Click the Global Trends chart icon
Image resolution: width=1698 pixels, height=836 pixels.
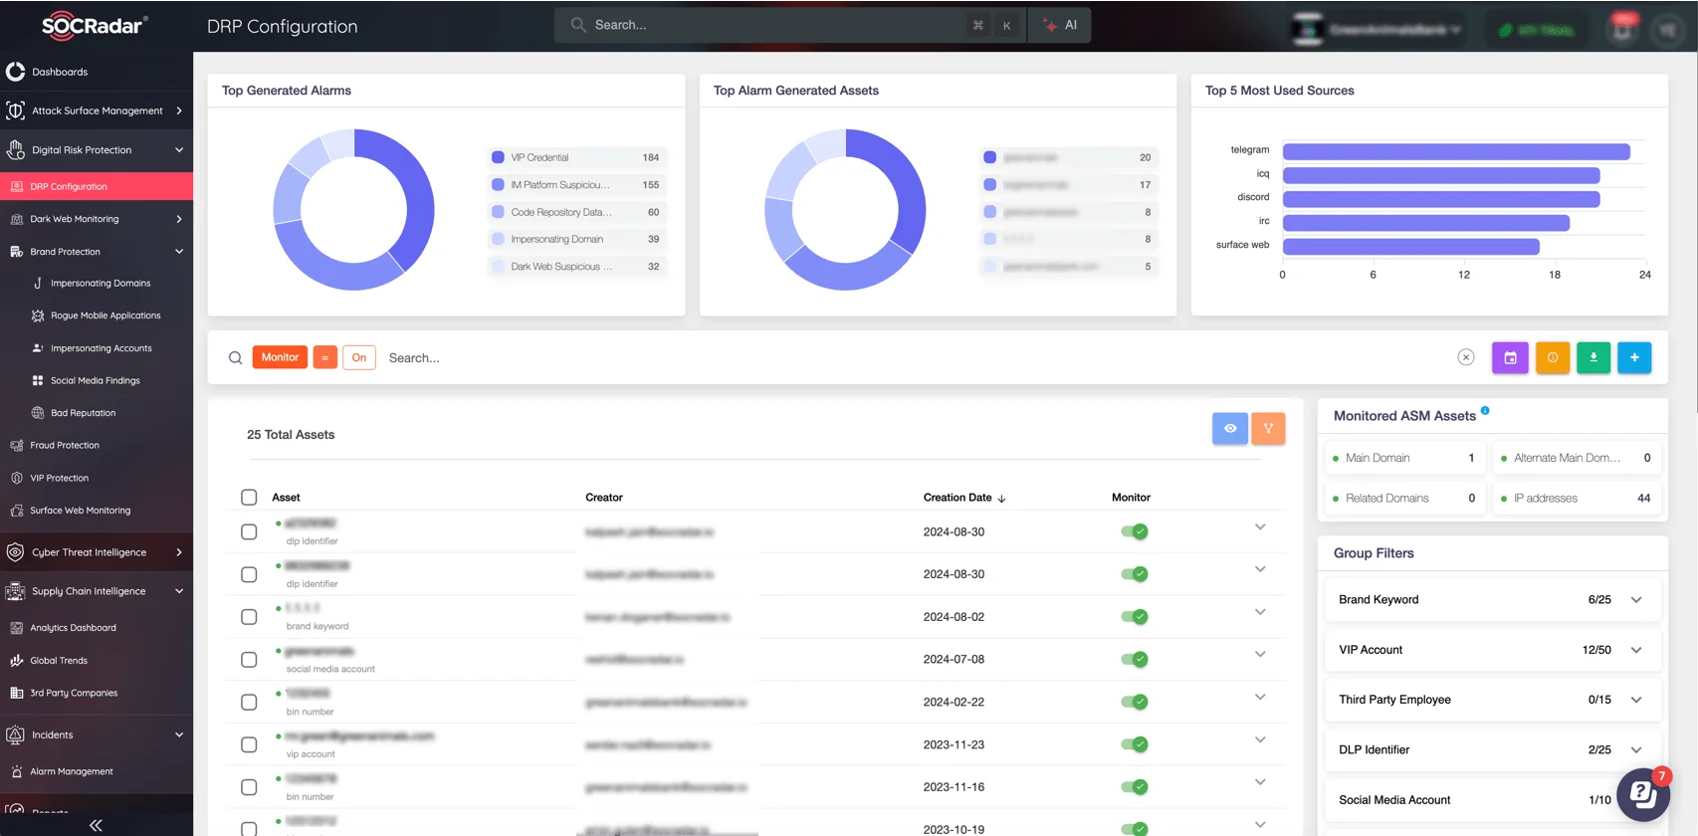coord(16,660)
